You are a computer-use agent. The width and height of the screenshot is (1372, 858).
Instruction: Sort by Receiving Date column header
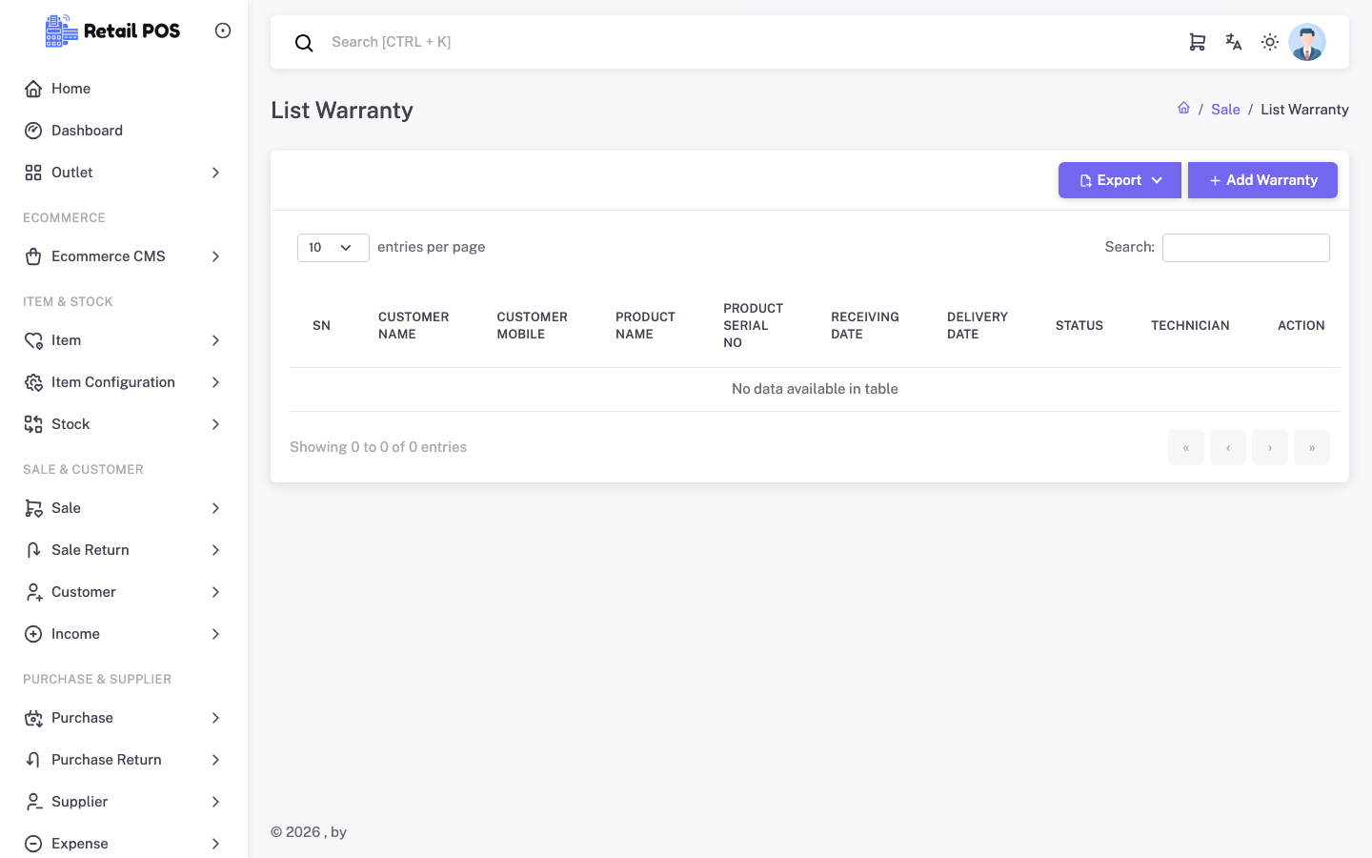click(x=865, y=325)
